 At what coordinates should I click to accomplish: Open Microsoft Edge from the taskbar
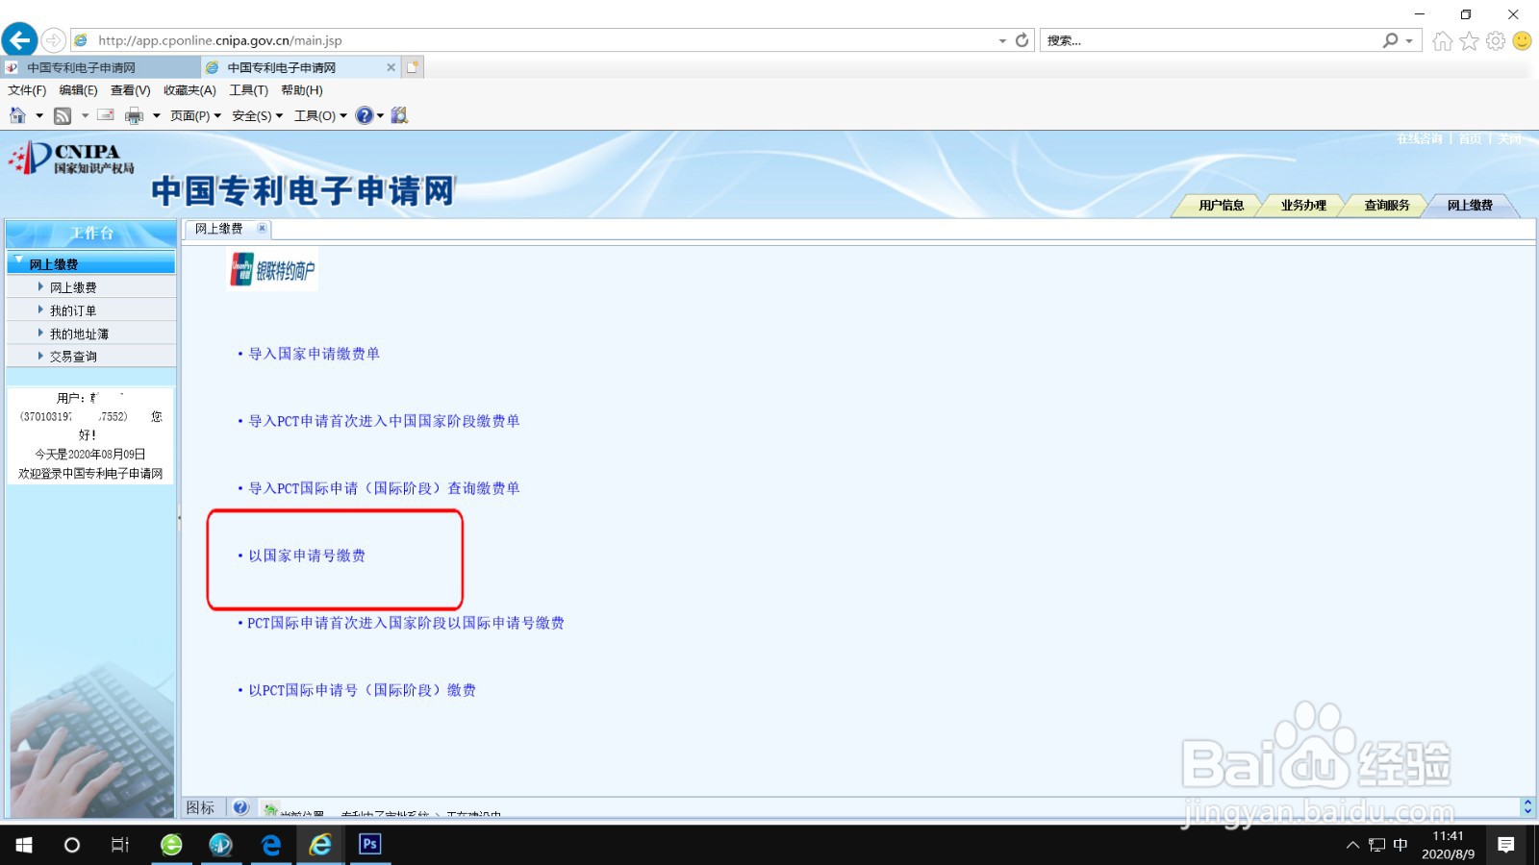(x=271, y=845)
